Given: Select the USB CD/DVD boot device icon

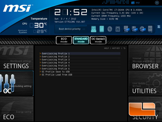Looking at the screenshot, I should click(142, 29).
